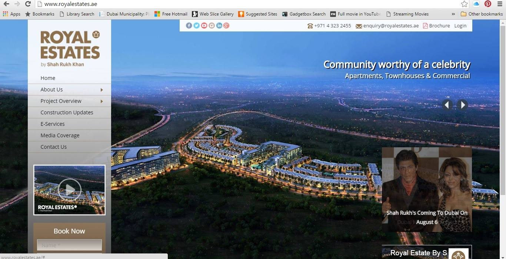Open Gadgetbox Search bookmark

[x=304, y=14]
